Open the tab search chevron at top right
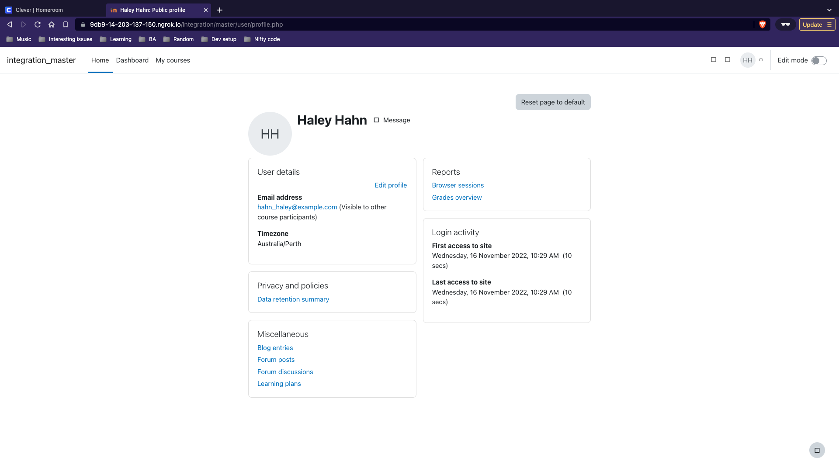The width and height of the screenshot is (839, 472). tap(829, 10)
